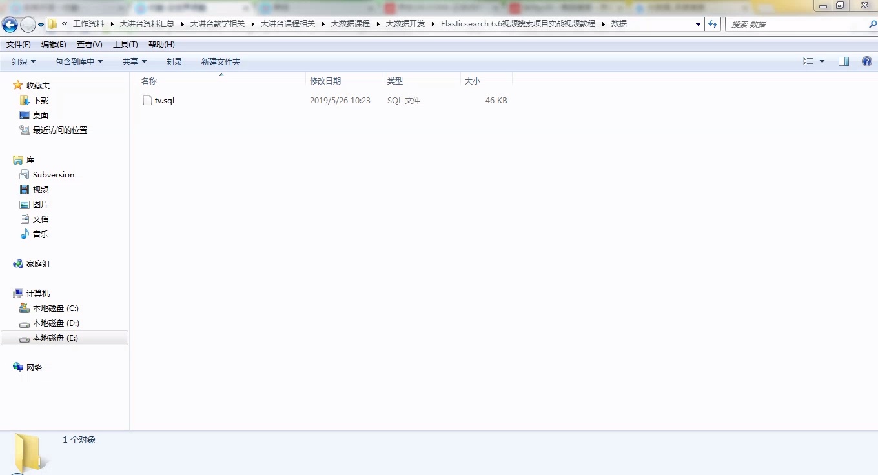This screenshot has width=878, height=475.
Task: Toggle the preview pane icon
Action: [x=844, y=61]
